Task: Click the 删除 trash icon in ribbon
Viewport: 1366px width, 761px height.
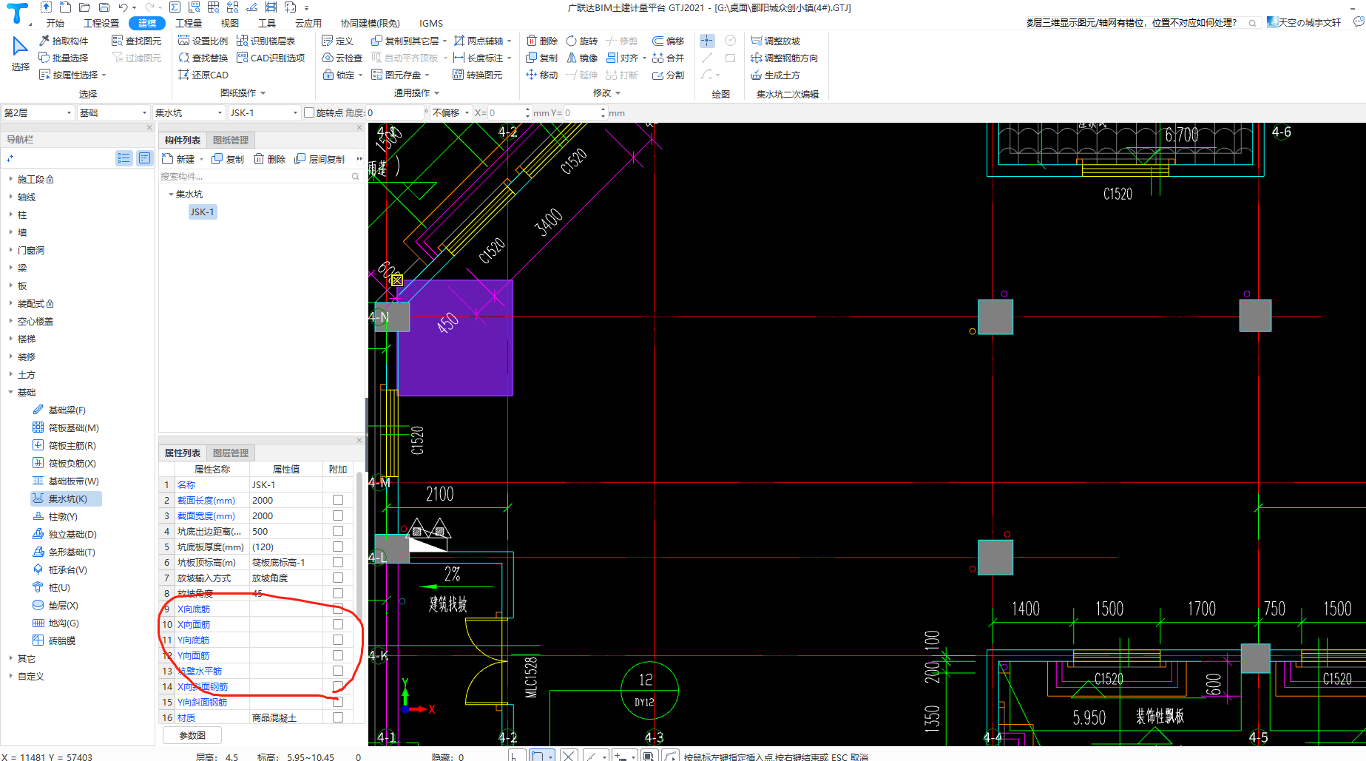Action: point(532,41)
